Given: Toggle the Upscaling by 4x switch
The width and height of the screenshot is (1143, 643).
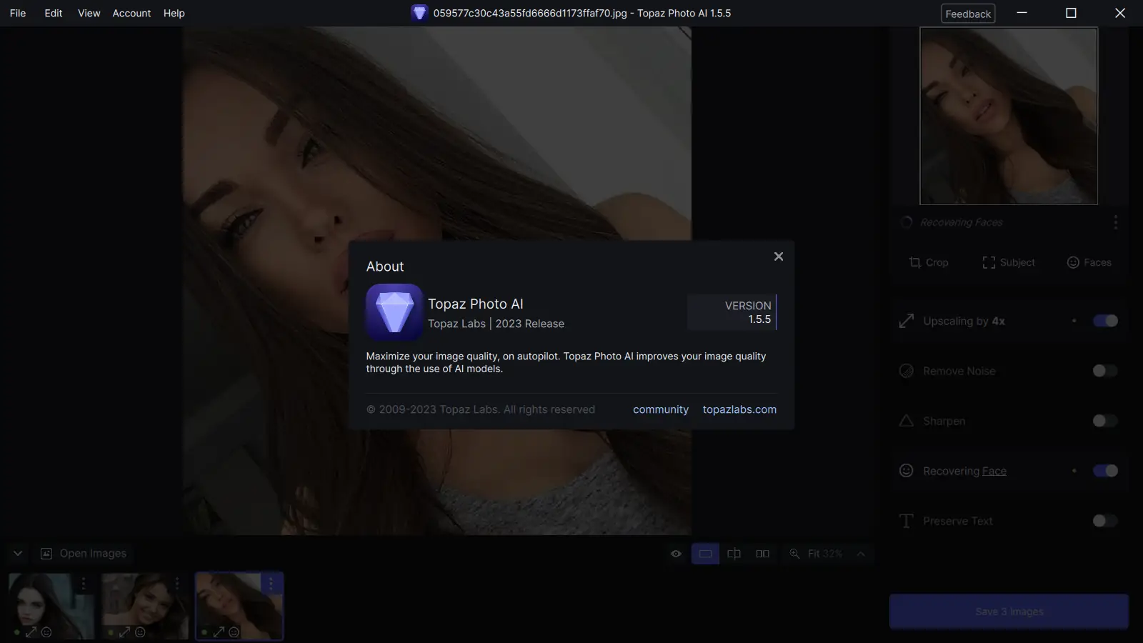Looking at the screenshot, I should pos(1105,321).
